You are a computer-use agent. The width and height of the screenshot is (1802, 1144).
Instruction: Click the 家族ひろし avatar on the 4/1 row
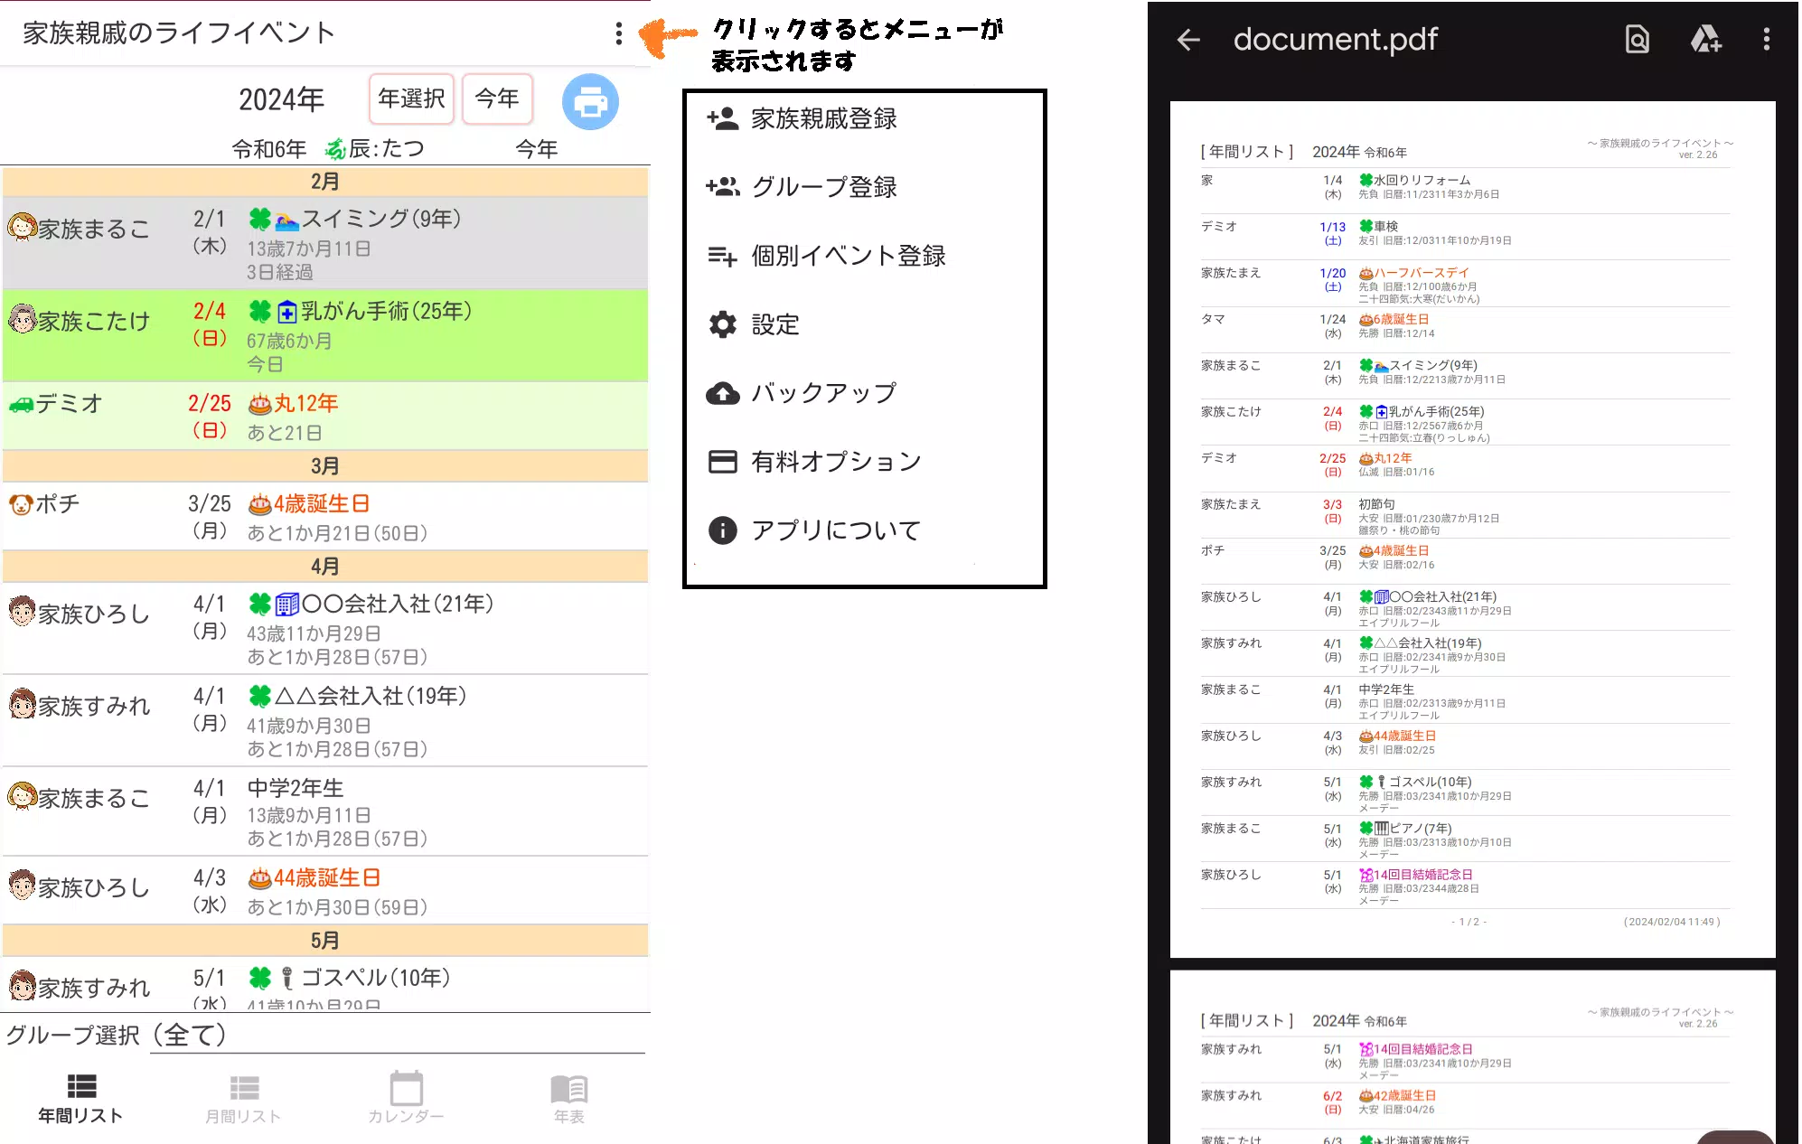click(22, 612)
